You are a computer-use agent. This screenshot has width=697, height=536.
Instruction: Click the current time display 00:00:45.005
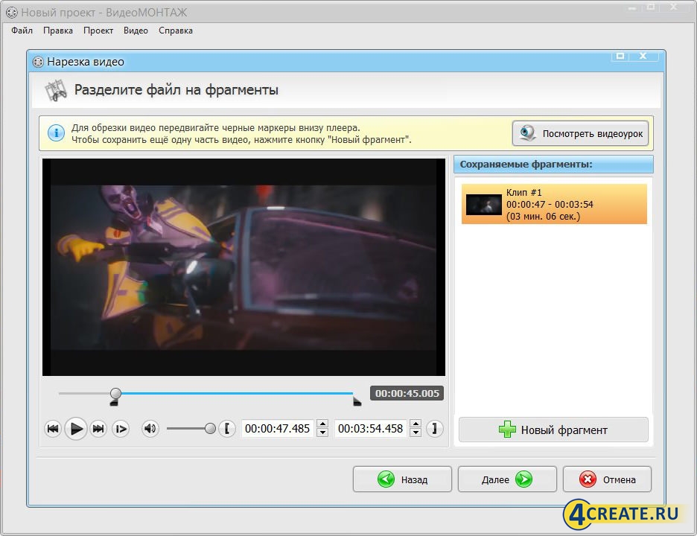[407, 393]
